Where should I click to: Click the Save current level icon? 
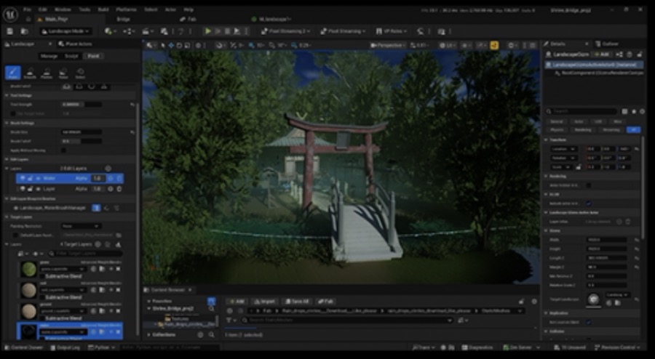coord(10,31)
